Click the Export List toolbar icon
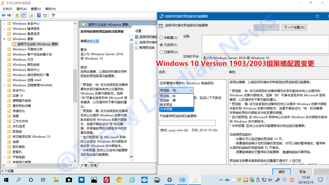329x185 pixels. [x=31, y=15]
